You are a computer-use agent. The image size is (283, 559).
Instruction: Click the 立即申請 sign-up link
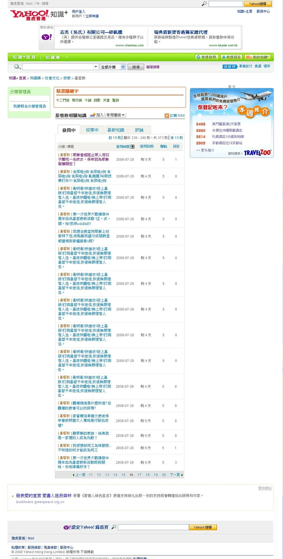pos(92,16)
